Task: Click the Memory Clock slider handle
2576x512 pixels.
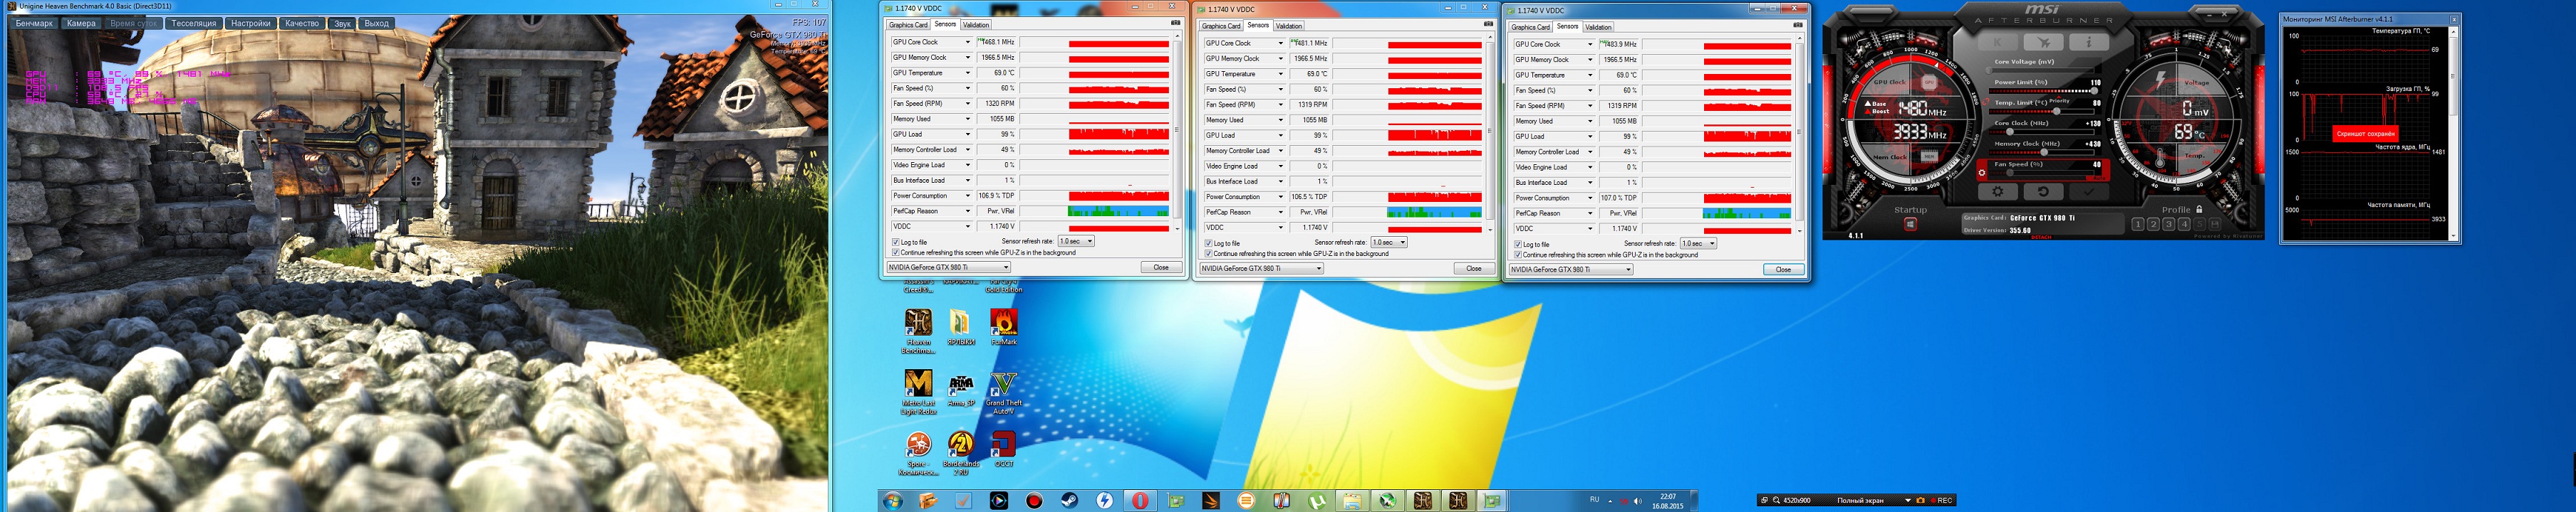Action: [x=2044, y=151]
